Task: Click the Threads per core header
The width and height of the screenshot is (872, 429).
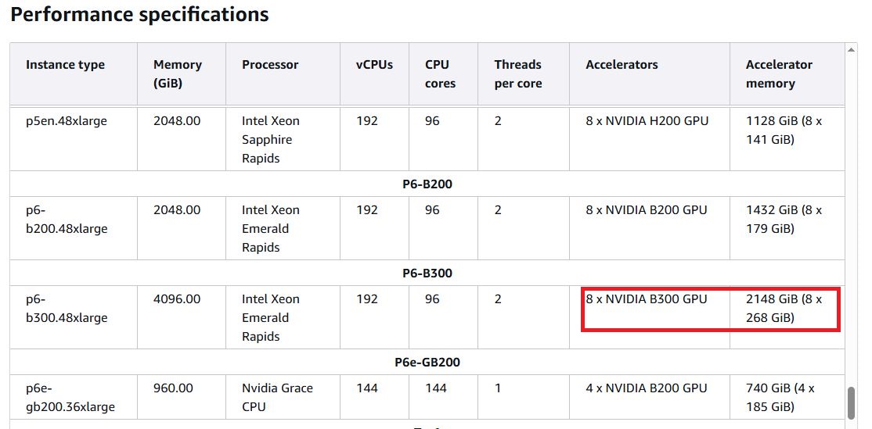Action: [517, 74]
